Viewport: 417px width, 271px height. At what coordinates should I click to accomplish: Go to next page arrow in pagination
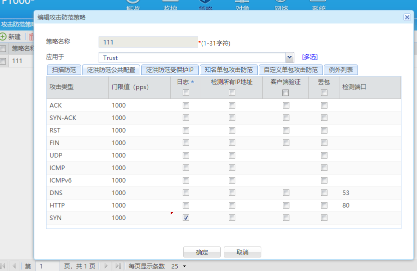pos(106,266)
